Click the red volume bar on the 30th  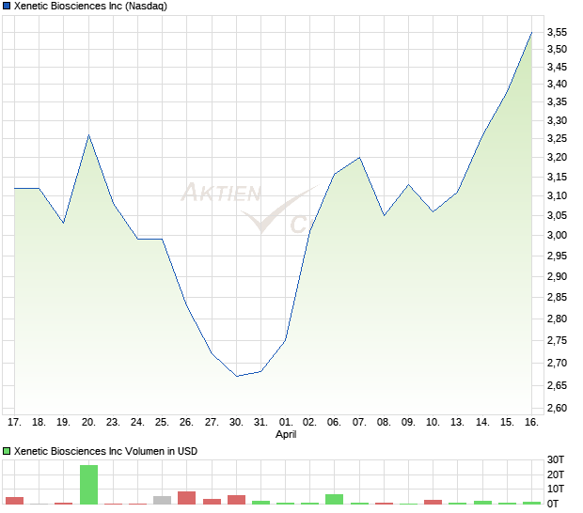tap(236, 500)
